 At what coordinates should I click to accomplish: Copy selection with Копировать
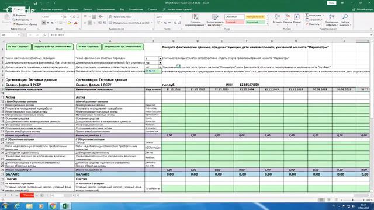point(21,20)
